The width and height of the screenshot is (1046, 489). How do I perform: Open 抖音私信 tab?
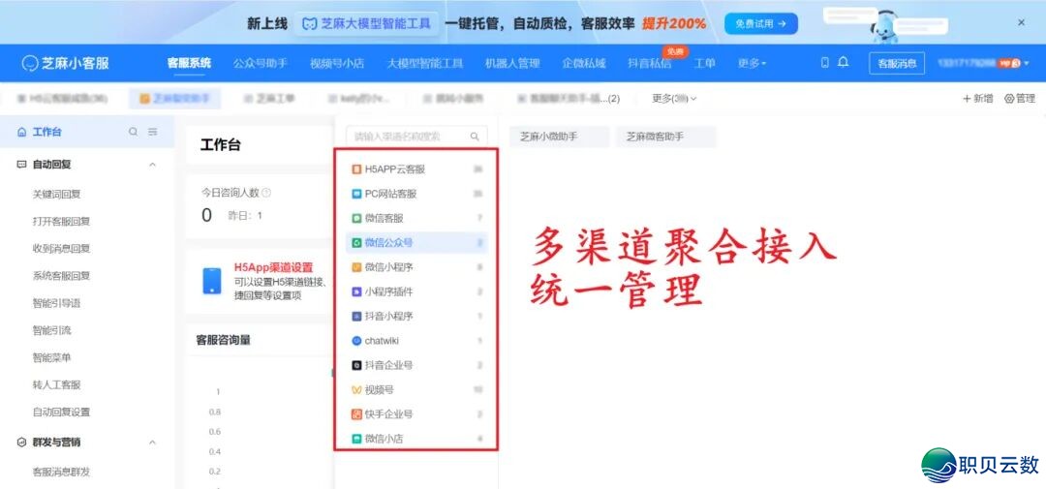[650, 63]
